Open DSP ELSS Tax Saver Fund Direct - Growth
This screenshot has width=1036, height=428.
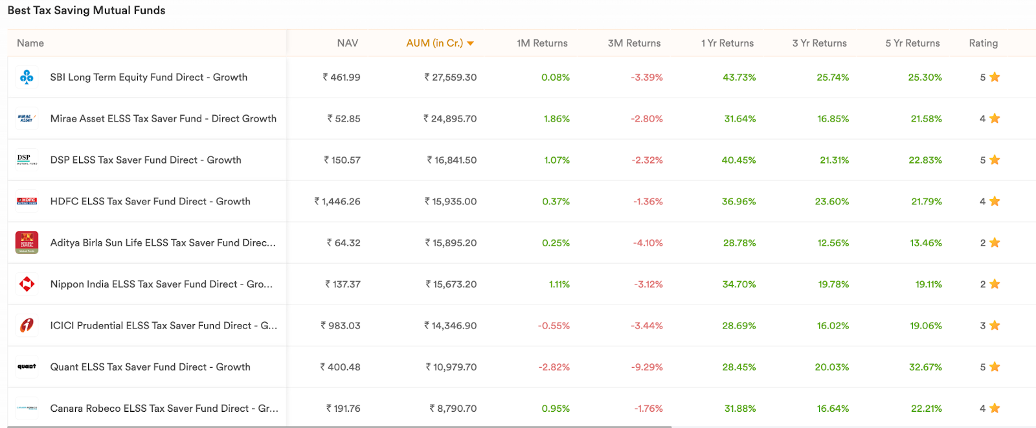pos(146,160)
